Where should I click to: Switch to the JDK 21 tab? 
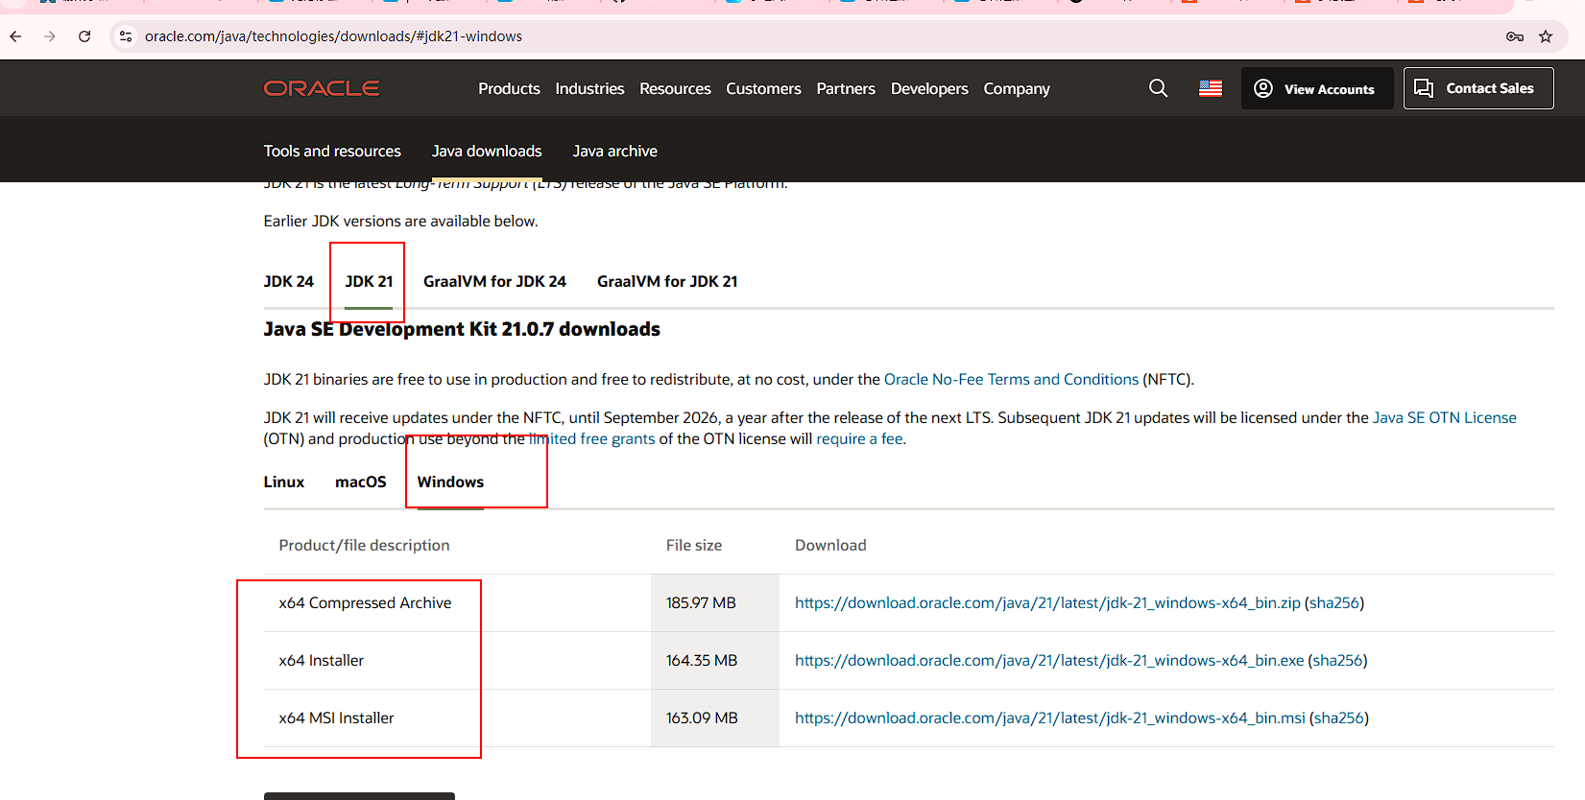(x=369, y=281)
